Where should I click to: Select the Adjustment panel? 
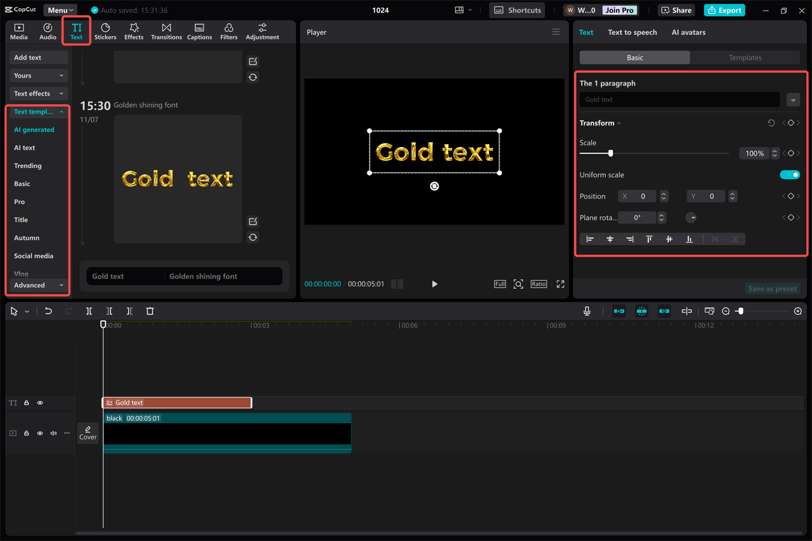click(262, 31)
